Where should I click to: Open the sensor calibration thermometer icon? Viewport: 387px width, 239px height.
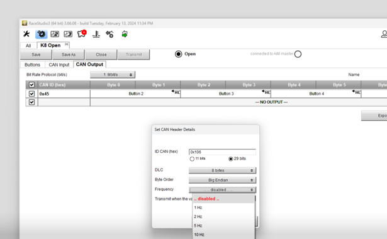tap(96, 34)
